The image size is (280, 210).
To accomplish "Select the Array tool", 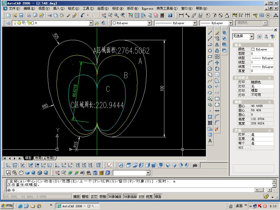I will [x=217, y=57].
